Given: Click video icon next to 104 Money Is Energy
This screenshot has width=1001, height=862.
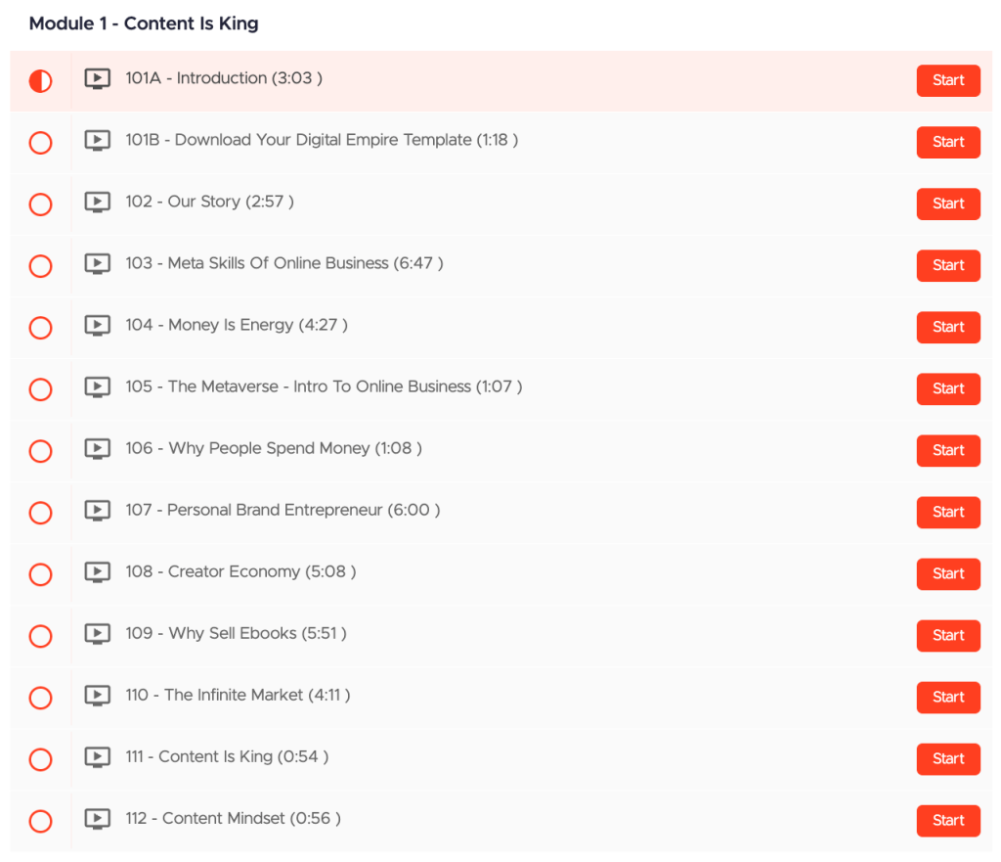Looking at the screenshot, I should coord(97,326).
